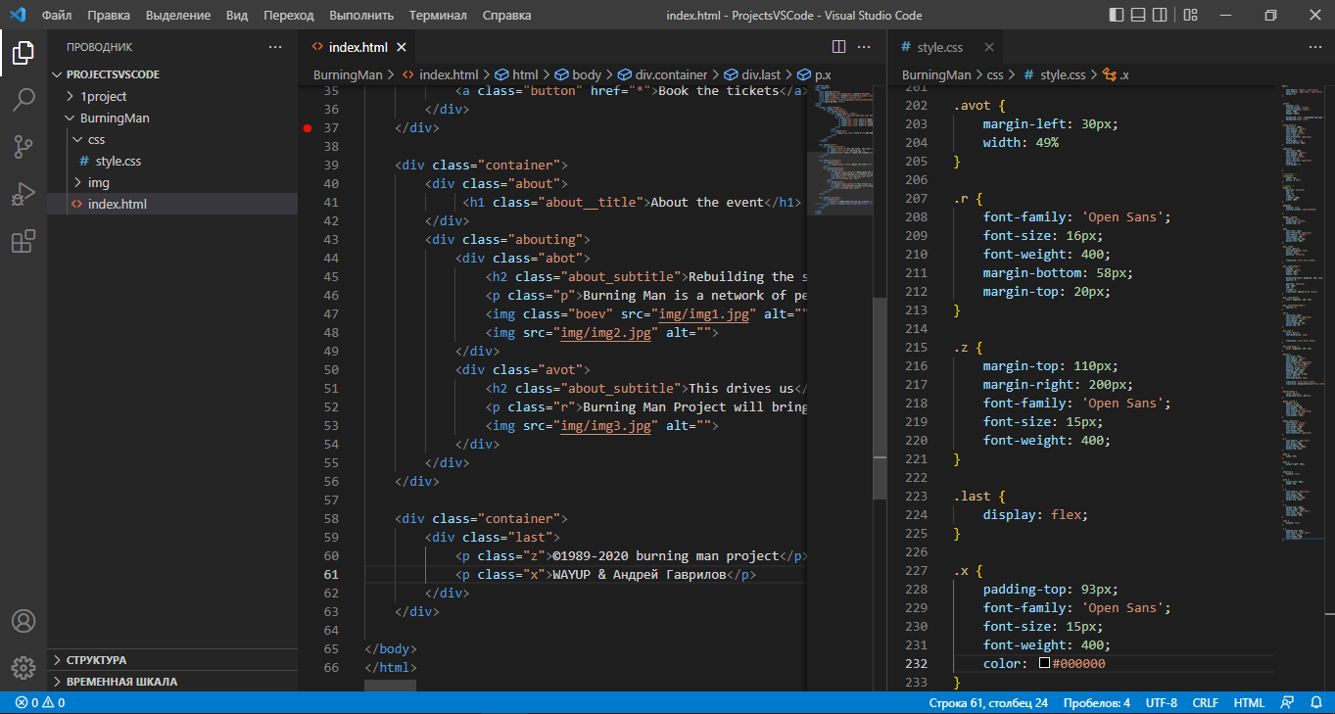Open the Search view in activity bar

click(x=24, y=99)
